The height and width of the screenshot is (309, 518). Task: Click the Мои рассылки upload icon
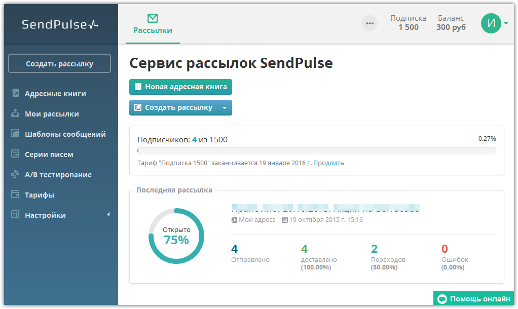click(x=15, y=113)
